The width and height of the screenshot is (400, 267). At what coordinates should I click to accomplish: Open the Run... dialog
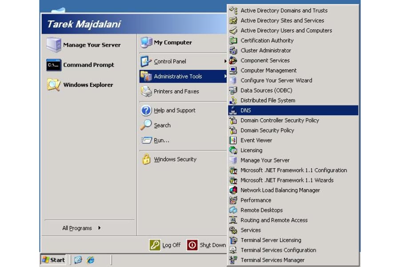pos(183,140)
